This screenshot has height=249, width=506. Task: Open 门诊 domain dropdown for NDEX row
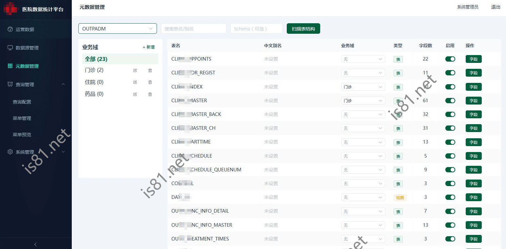pos(363,87)
